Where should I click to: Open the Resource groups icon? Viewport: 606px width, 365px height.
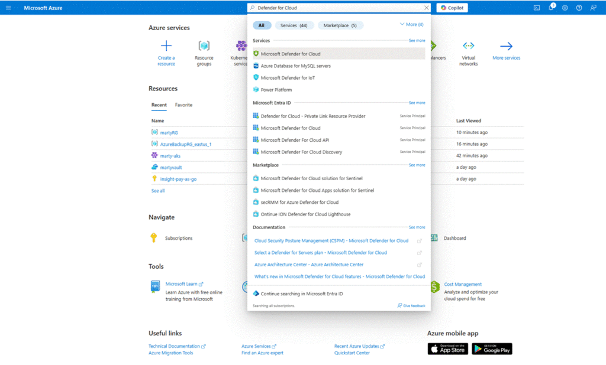click(204, 46)
